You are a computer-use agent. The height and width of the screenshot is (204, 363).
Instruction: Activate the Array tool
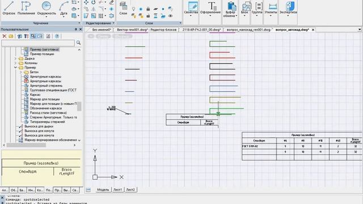pos(101,16)
